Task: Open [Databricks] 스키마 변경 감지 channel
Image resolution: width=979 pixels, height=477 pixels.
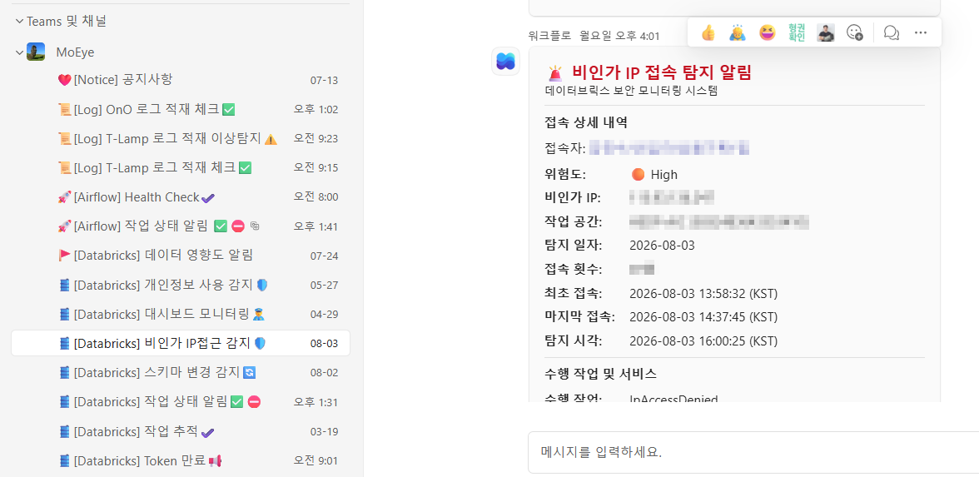Action: (181, 373)
